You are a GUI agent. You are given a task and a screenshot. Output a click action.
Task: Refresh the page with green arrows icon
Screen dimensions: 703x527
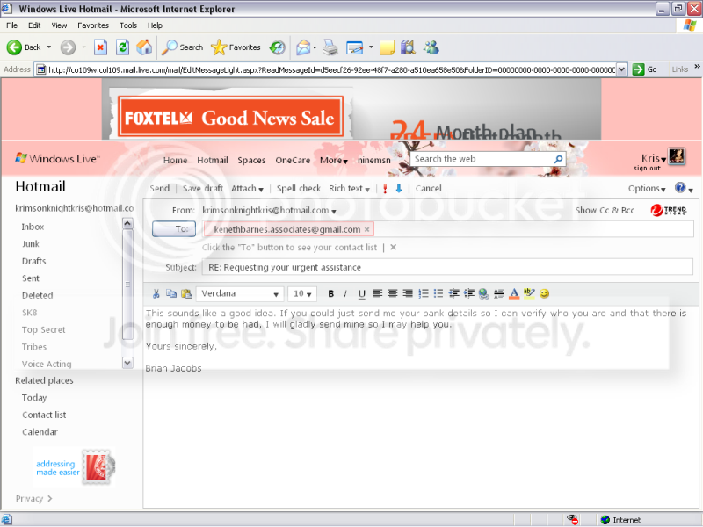point(122,47)
